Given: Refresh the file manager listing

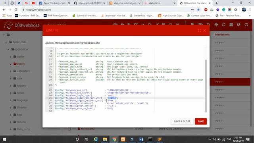Looking at the screenshot, I should (224, 25).
